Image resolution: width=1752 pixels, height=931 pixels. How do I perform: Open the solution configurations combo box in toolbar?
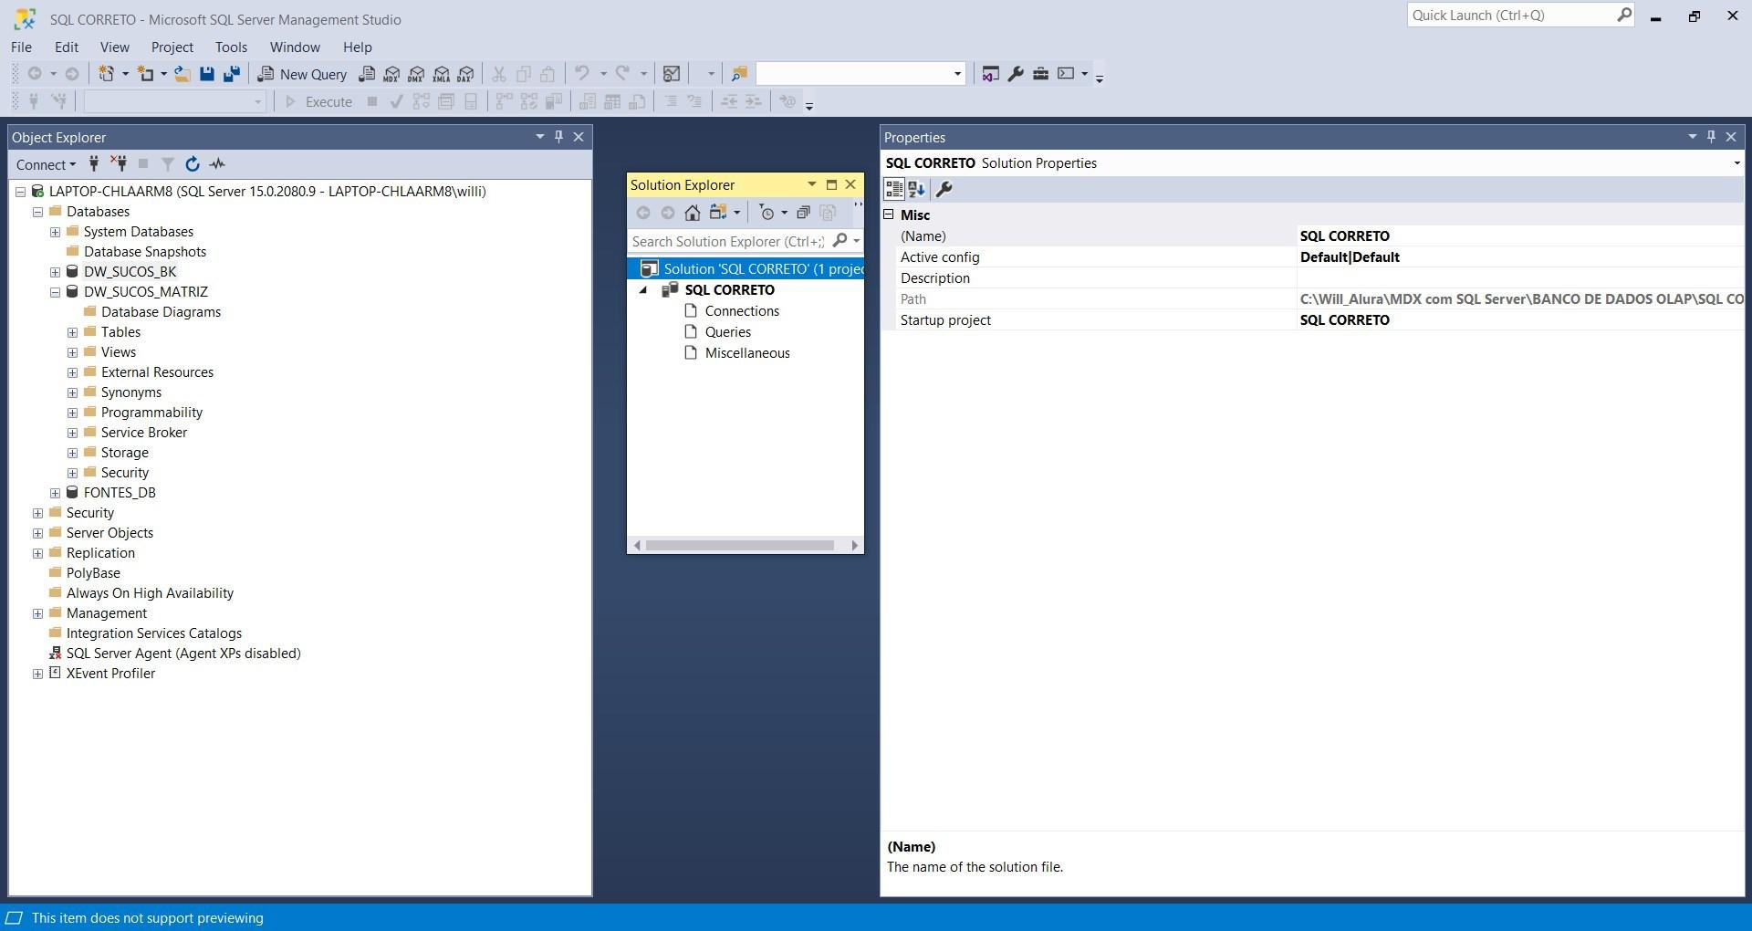point(860,74)
